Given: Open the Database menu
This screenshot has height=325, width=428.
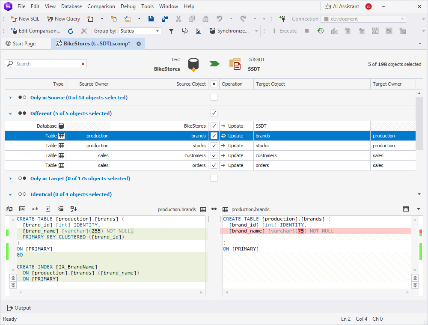Looking at the screenshot, I should click(x=71, y=6).
